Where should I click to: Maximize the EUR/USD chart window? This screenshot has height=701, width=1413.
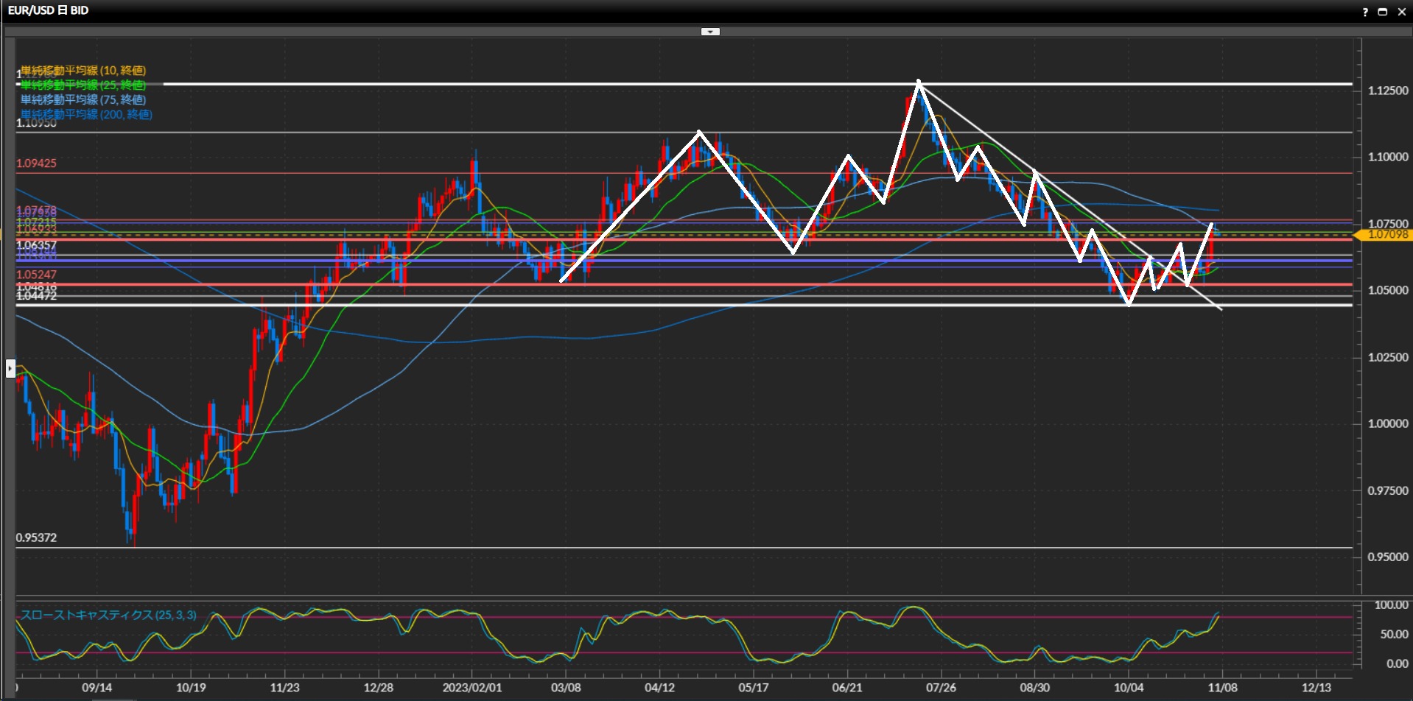pos(1383,12)
